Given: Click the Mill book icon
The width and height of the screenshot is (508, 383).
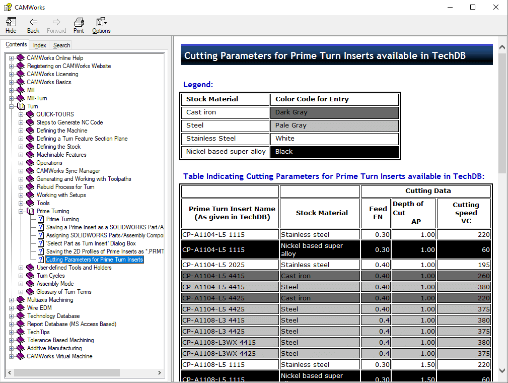Looking at the screenshot, I should [x=21, y=90].
